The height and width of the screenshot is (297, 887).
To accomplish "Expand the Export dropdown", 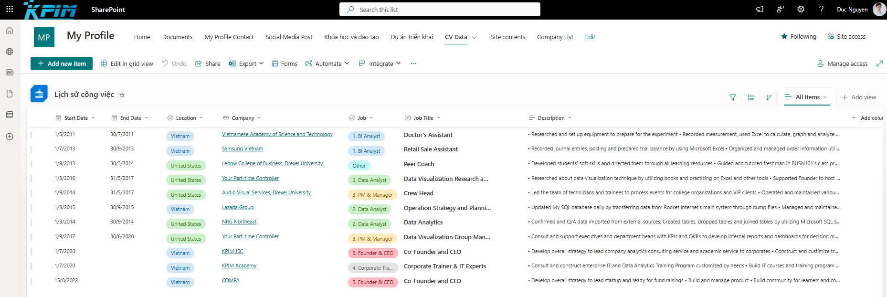I will click(262, 64).
